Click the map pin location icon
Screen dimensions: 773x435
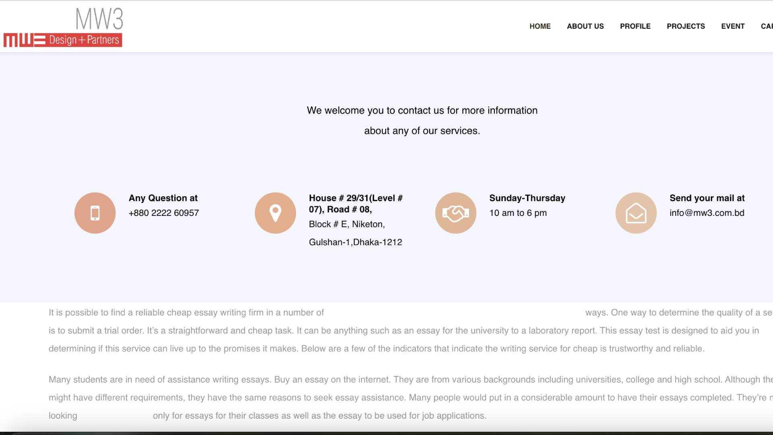[275, 213]
